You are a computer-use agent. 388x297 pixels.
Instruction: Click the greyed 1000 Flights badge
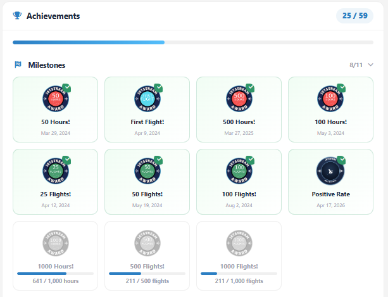[239, 243]
